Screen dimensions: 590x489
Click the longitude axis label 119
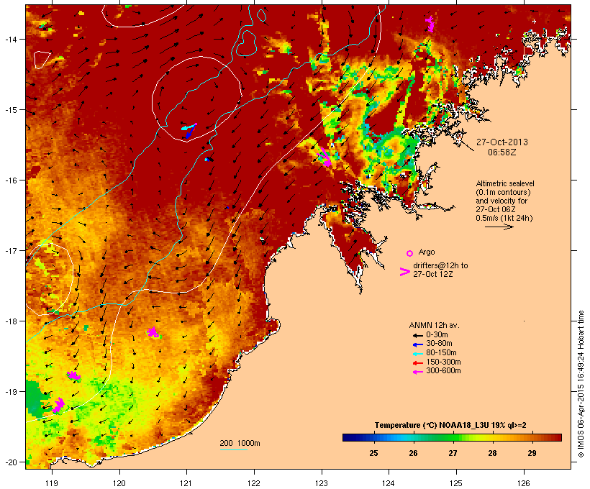tap(52, 483)
